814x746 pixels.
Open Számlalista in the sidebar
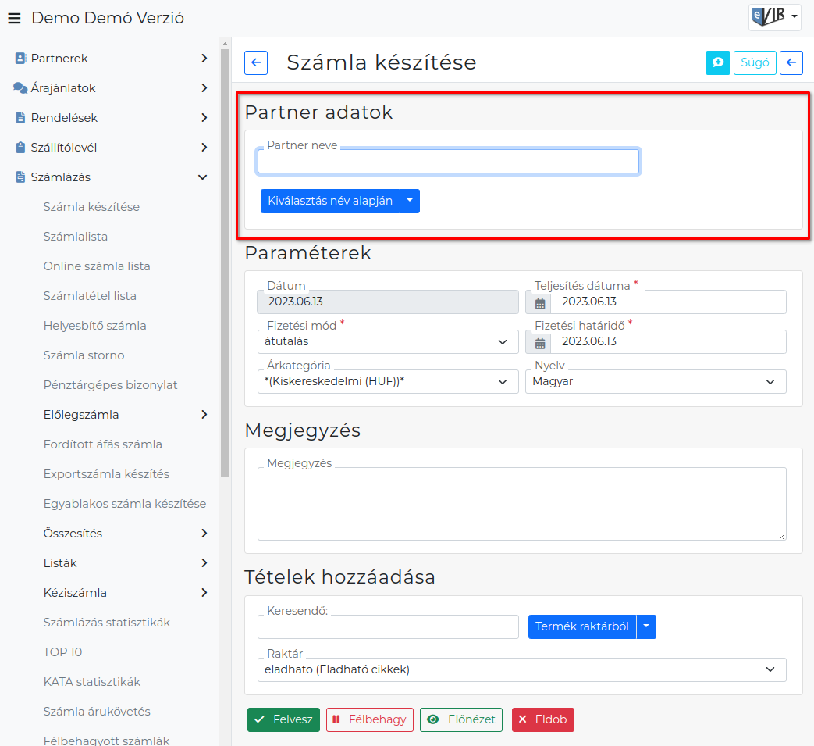75,237
